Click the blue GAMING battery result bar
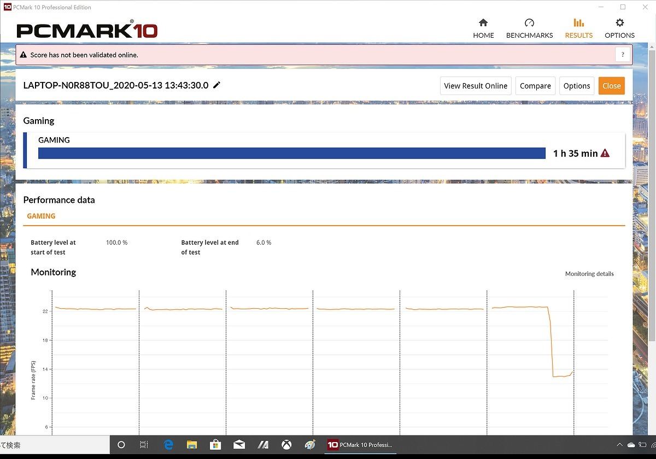 pos(292,153)
